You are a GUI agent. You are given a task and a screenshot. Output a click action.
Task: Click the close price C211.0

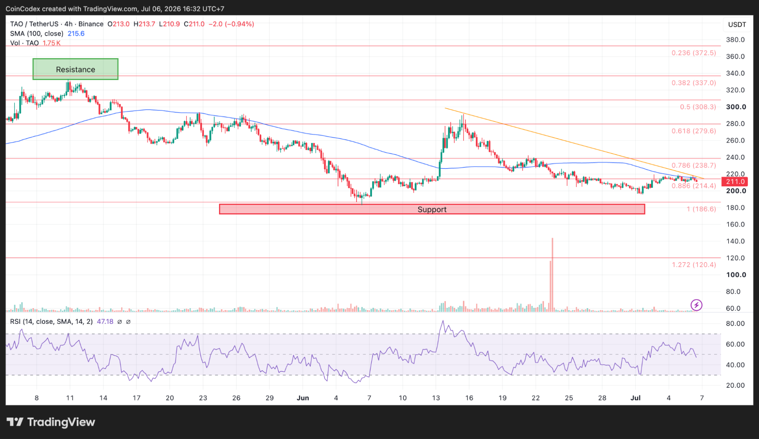tap(194, 24)
